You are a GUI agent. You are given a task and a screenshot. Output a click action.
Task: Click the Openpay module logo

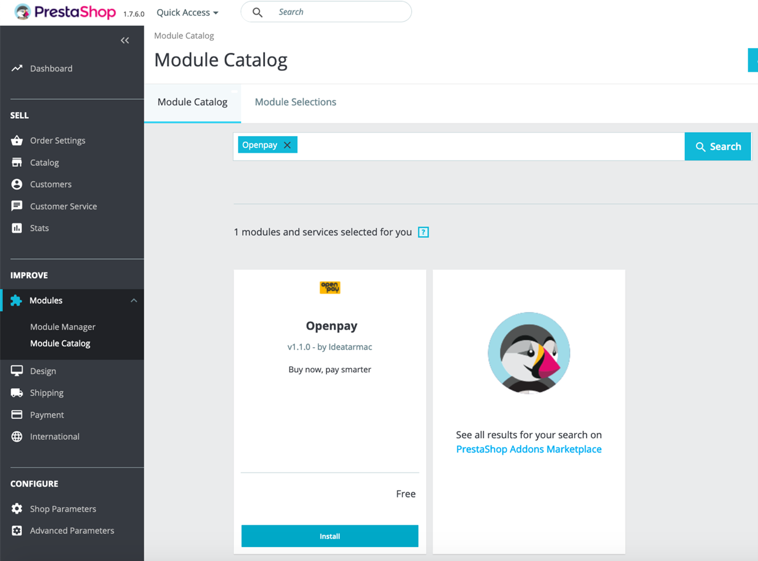click(330, 287)
